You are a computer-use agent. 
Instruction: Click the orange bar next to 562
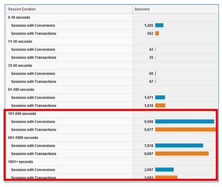[157, 33]
